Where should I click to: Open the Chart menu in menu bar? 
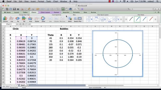pos(56,1)
